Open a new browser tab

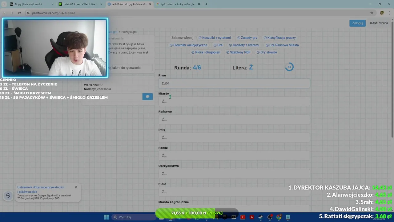coord(206,4)
